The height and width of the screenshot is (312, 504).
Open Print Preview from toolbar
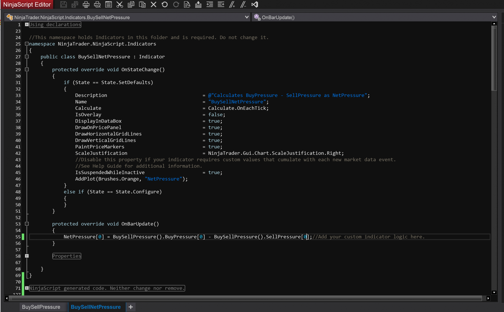[x=97, y=4]
